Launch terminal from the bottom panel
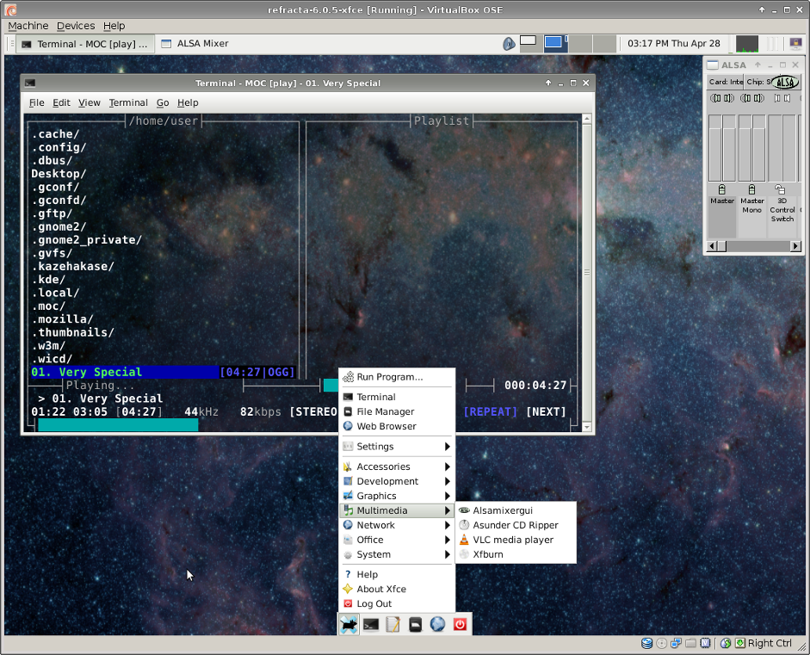 pyautogui.click(x=371, y=625)
